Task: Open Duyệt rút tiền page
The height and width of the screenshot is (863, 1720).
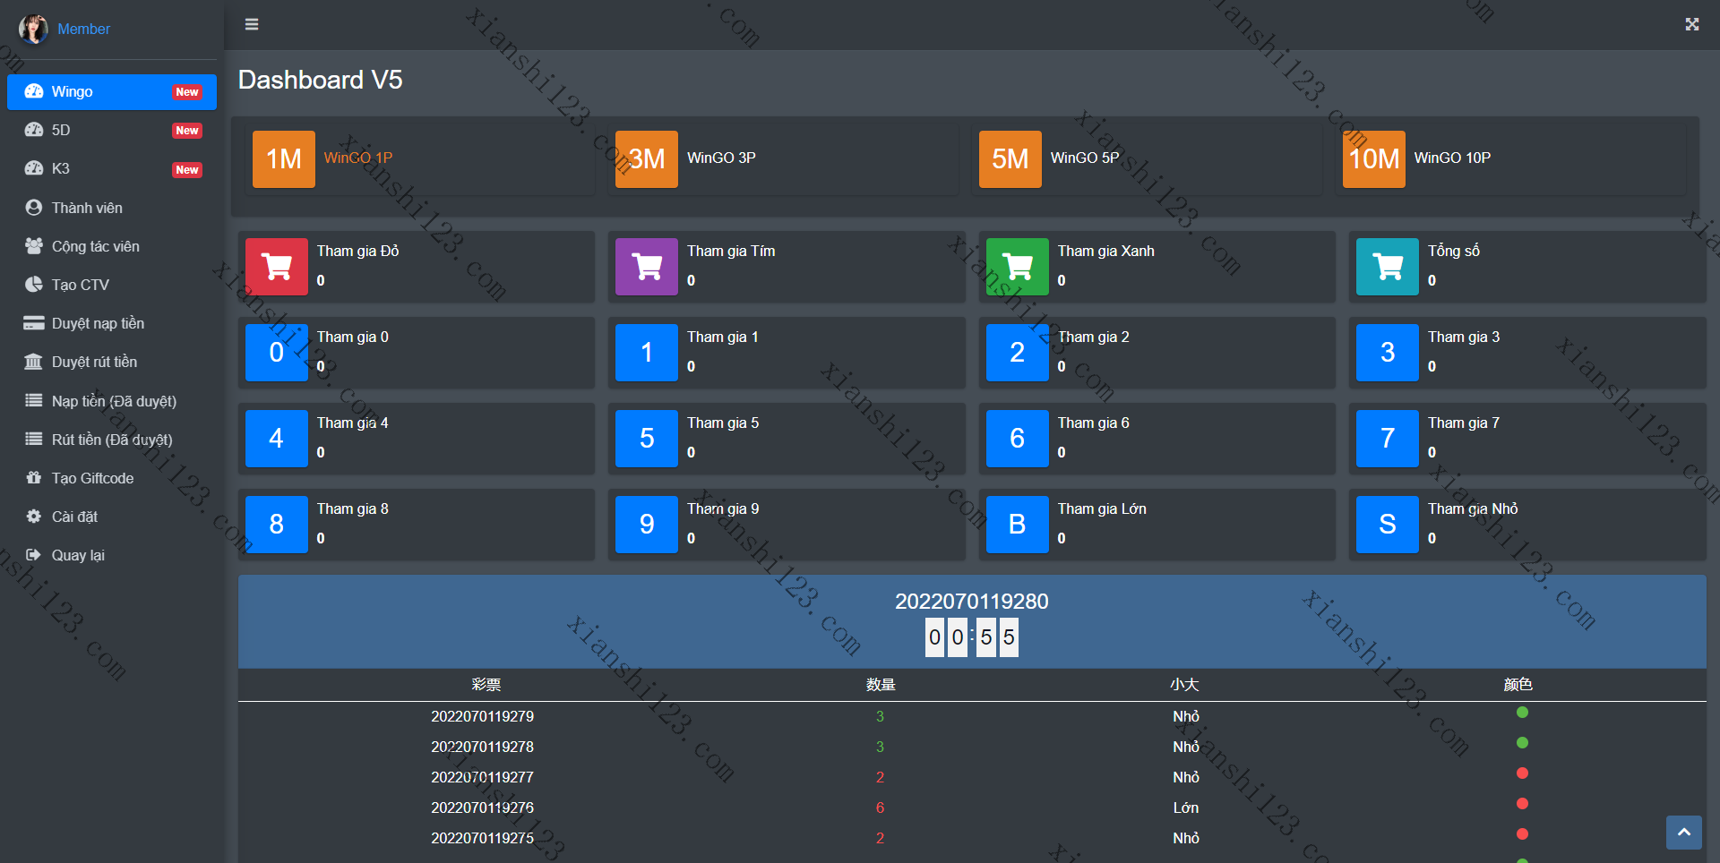Action: tap(112, 362)
